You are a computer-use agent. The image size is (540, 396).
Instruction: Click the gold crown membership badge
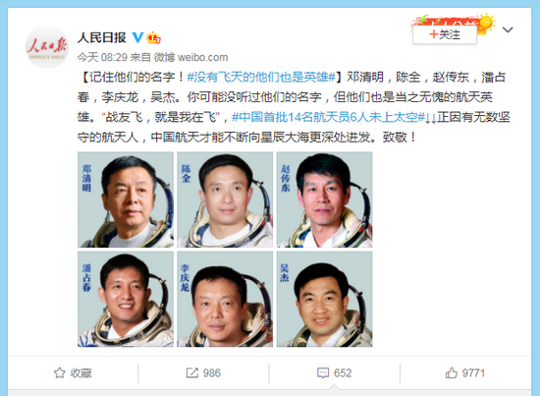point(153,37)
